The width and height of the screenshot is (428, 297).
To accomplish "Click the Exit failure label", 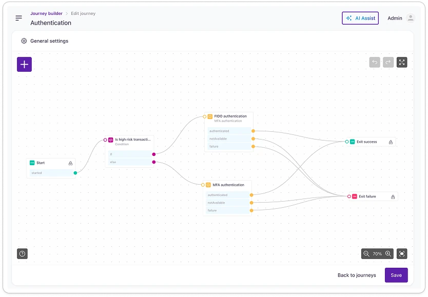I will pyautogui.click(x=367, y=196).
